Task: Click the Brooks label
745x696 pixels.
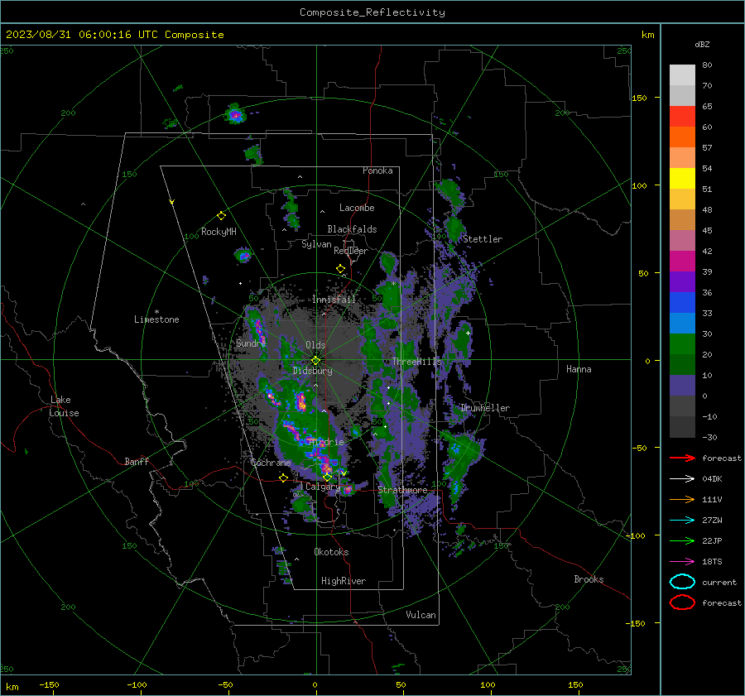Action: click(x=589, y=579)
